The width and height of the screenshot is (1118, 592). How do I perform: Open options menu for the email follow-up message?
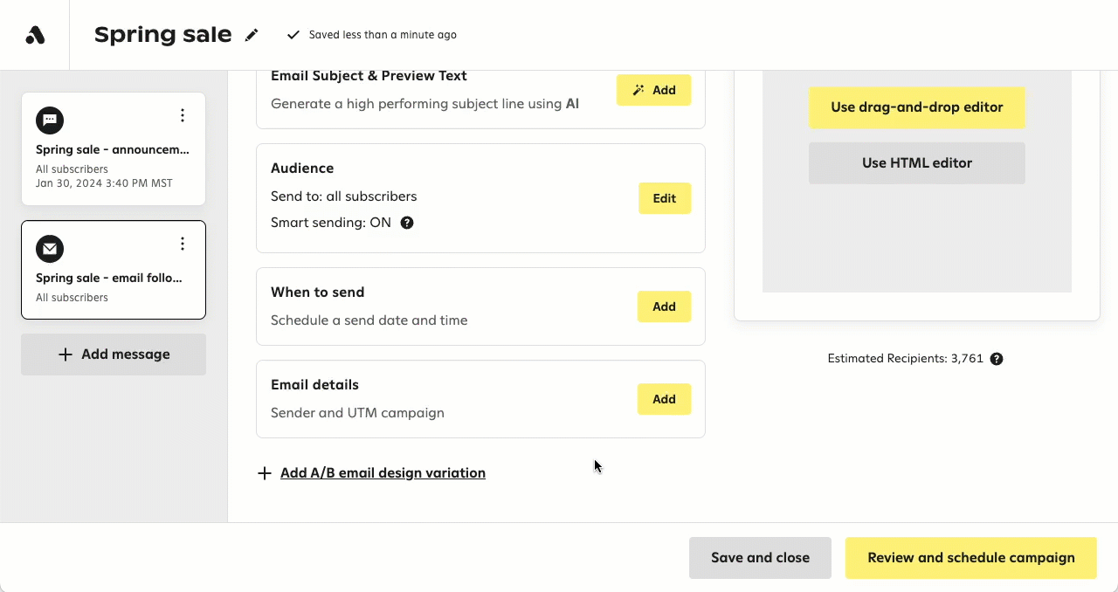[x=183, y=244]
